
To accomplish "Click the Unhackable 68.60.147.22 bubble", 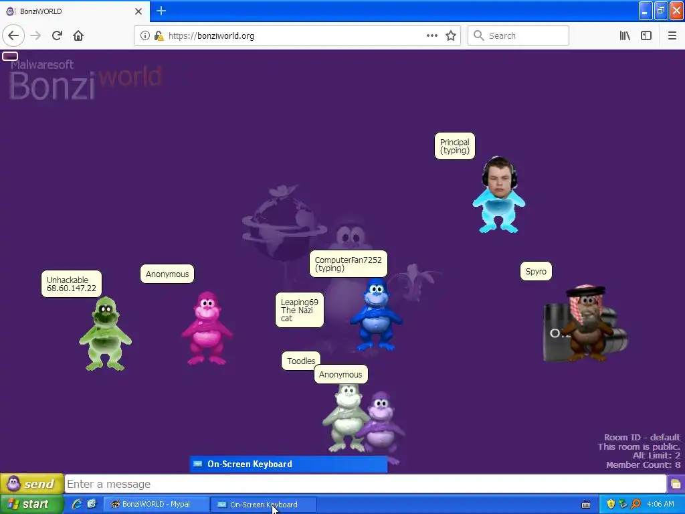I will tap(72, 284).
